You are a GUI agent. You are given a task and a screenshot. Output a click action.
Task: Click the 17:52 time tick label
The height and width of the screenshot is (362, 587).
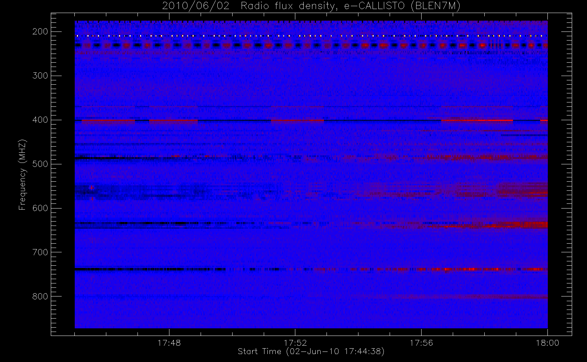pyautogui.click(x=295, y=343)
